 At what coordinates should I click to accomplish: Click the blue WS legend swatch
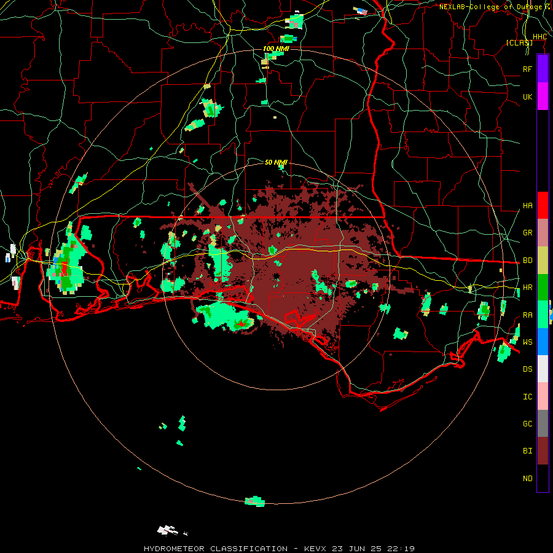pyautogui.click(x=543, y=342)
